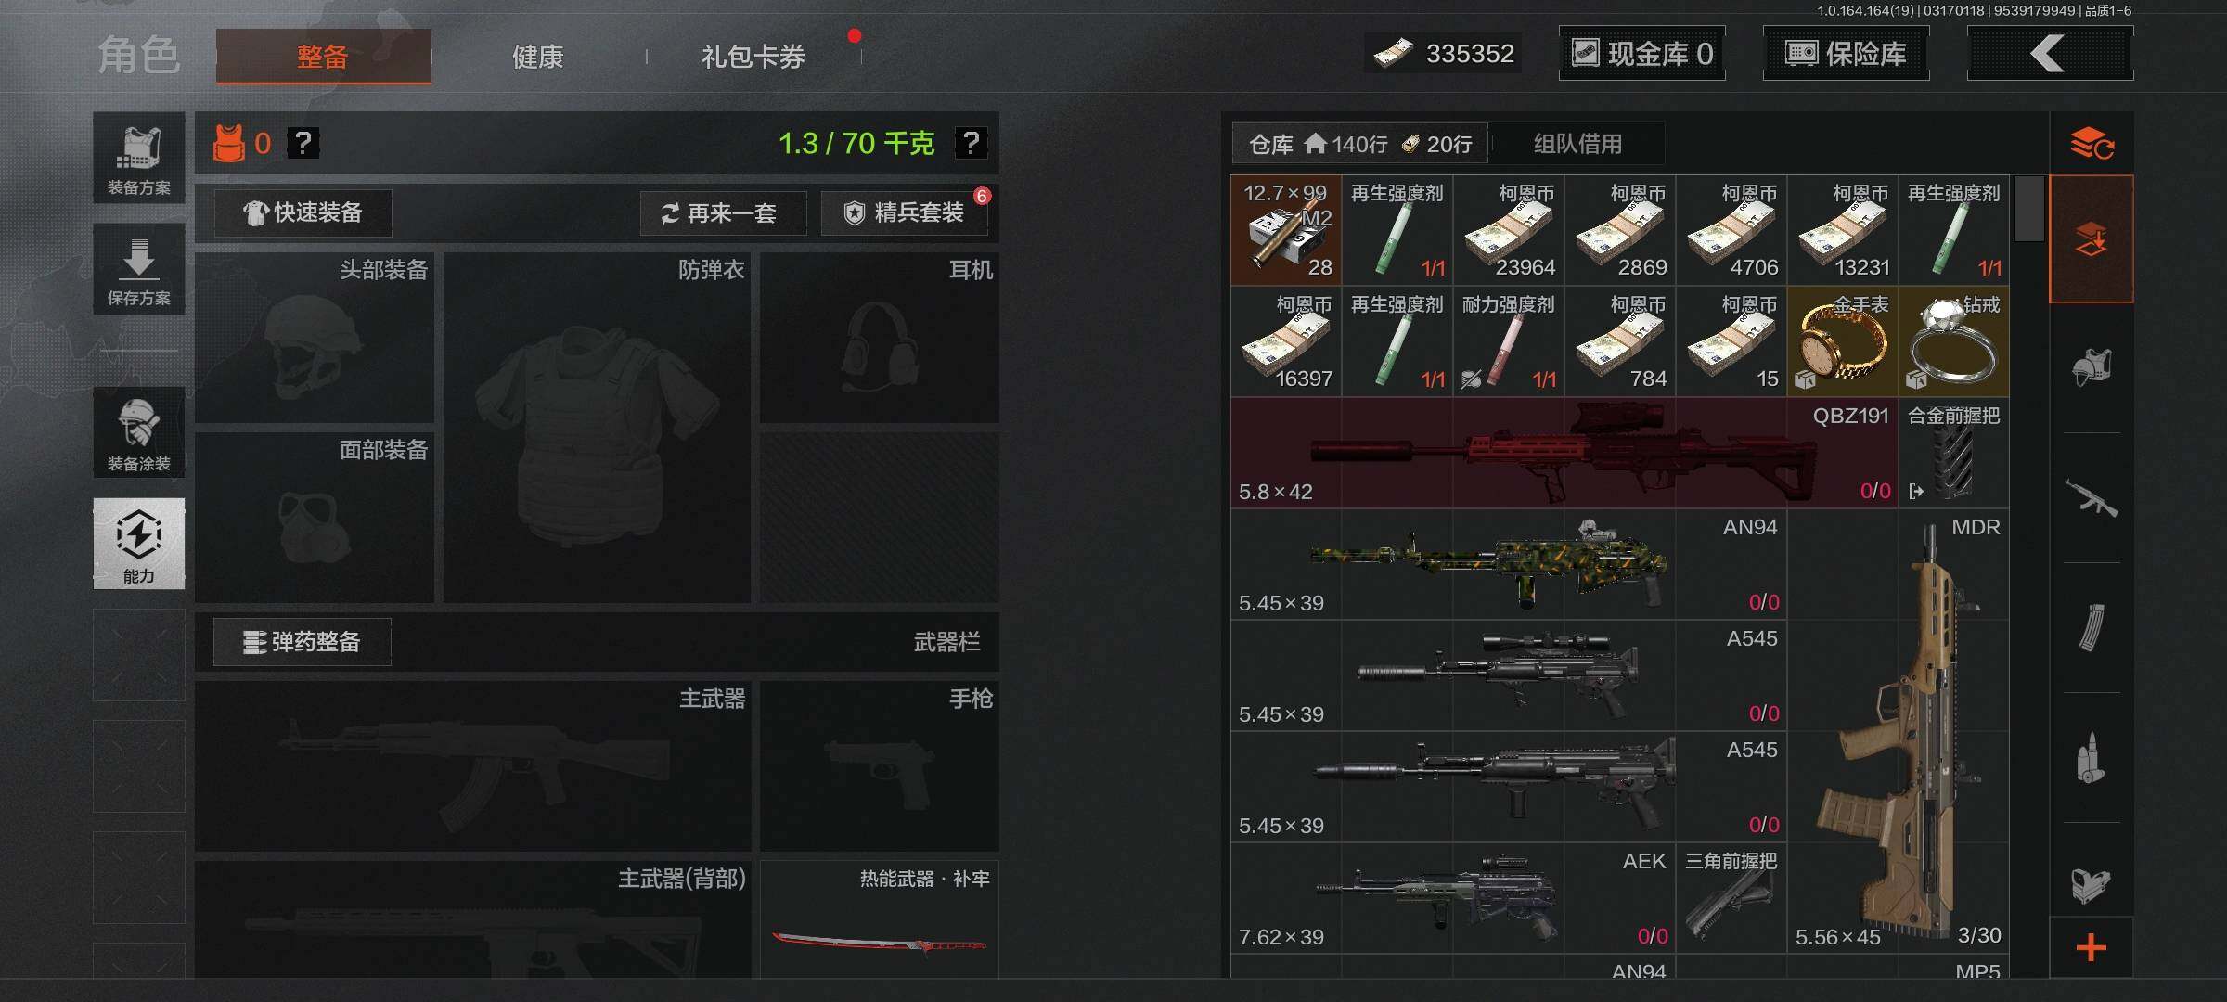2227x1002 pixels.
Task: Select the 能力 ability icon
Action: pos(139,544)
